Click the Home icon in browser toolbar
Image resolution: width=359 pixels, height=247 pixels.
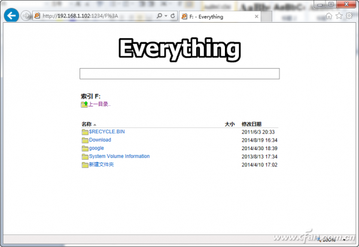(x=328, y=16)
